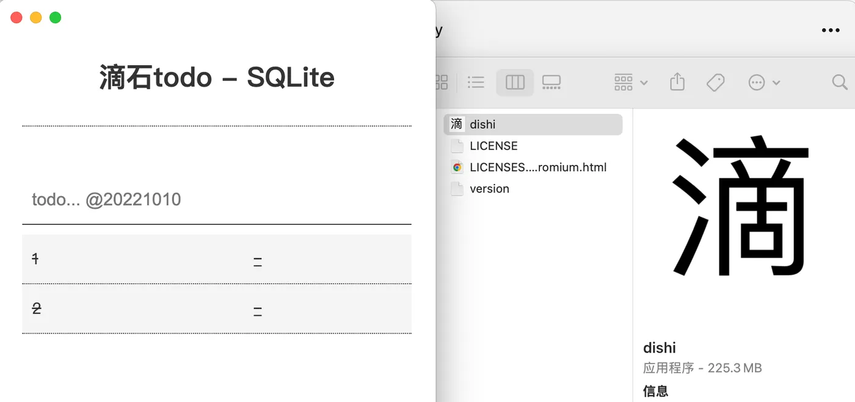Open the Tags icon in Finder toolbar

tap(715, 82)
